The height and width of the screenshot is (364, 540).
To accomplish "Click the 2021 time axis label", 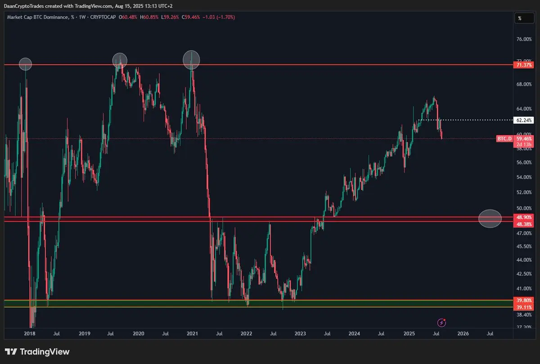I will [x=192, y=334].
